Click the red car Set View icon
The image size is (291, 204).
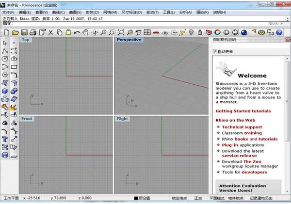pos(156,33)
